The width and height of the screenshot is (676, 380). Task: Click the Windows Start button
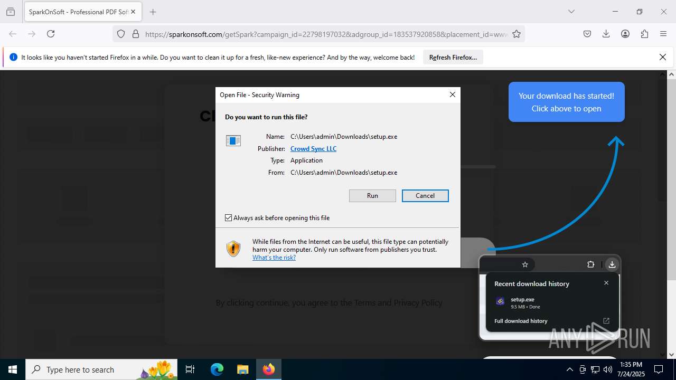13,369
